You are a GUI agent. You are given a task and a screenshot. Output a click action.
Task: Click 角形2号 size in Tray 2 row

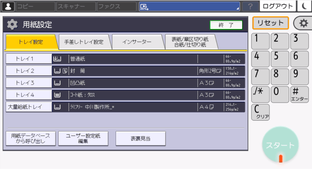click(x=210, y=71)
